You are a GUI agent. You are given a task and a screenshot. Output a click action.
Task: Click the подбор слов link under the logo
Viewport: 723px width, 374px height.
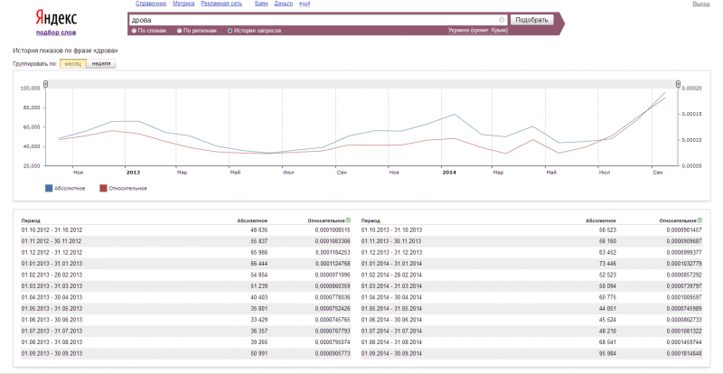[x=56, y=33]
